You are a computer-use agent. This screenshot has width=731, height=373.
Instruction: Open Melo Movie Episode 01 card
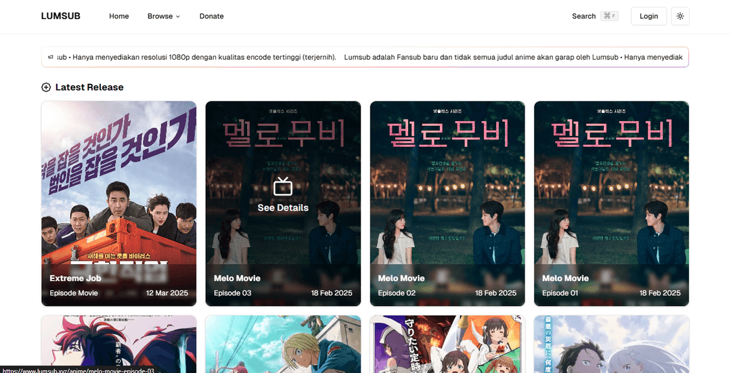click(611, 204)
